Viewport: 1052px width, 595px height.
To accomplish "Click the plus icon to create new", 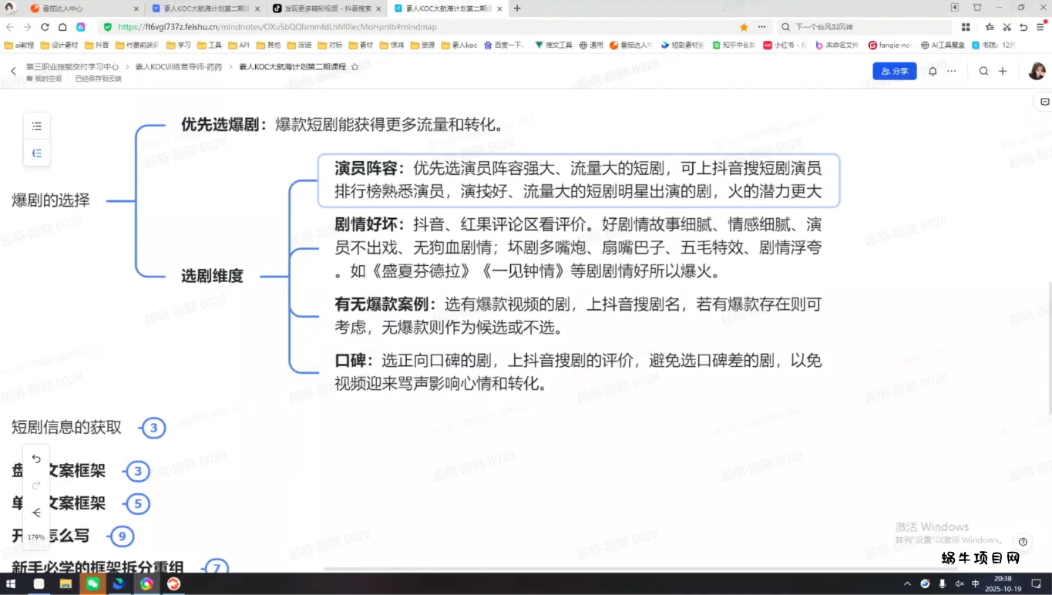I will point(1003,71).
